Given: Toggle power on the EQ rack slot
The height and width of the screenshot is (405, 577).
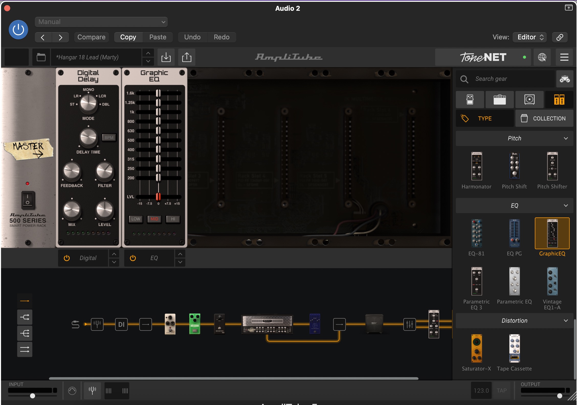Looking at the screenshot, I should [133, 258].
